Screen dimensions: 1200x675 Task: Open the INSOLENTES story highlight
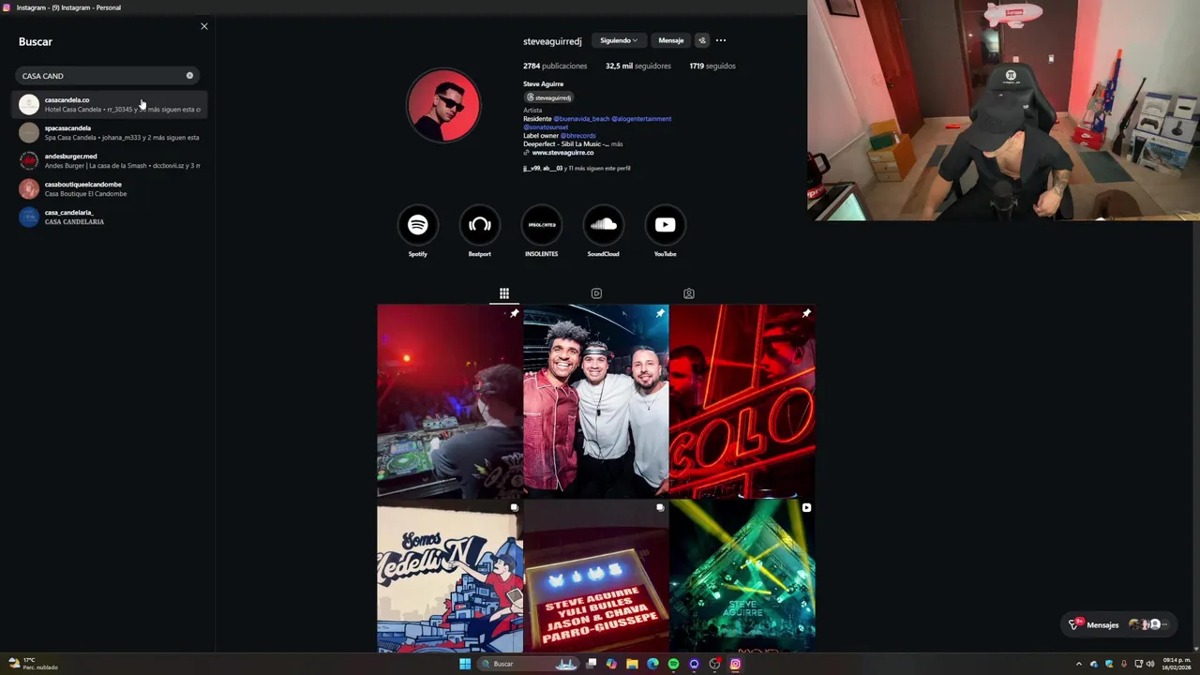(x=542, y=225)
